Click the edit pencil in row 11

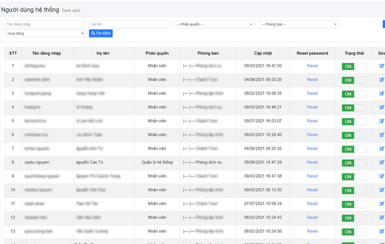pyautogui.click(x=382, y=204)
